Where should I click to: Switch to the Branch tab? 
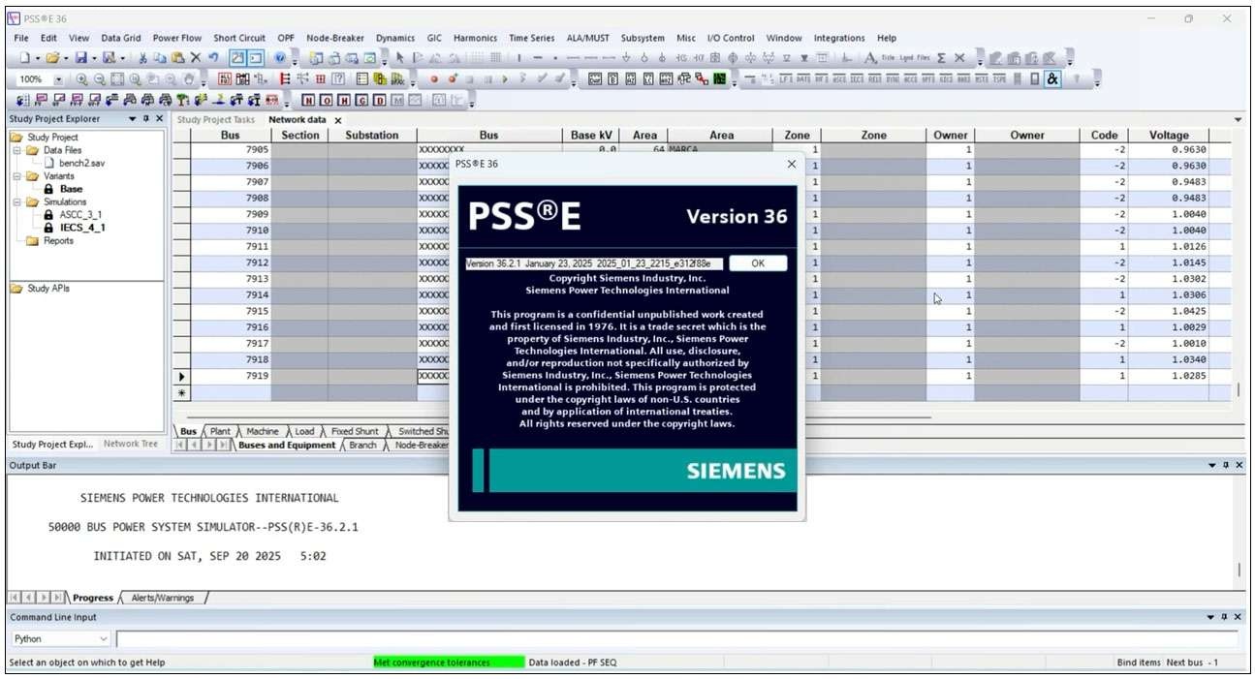pos(362,446)
